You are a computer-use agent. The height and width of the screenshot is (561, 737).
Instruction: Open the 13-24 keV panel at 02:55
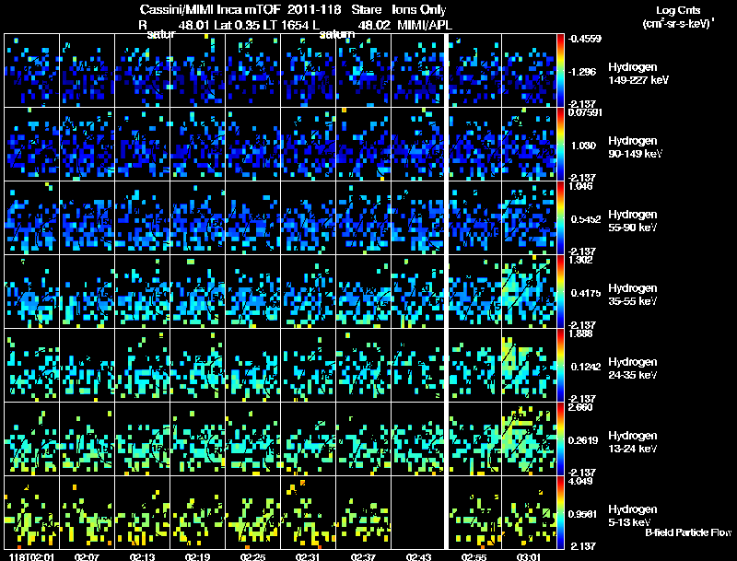pos(474,439)
